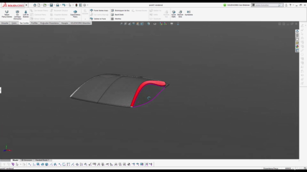Select the Süpürülmüş Flanş tool
Viewport: 307px width, 172px height.
pyautogui.click(x=75, y=14)
